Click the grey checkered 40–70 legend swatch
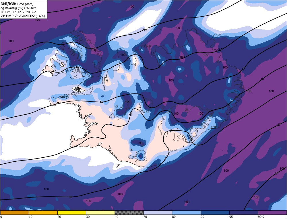This screenshot has width=287, height=219. click(x=129, y=213)
